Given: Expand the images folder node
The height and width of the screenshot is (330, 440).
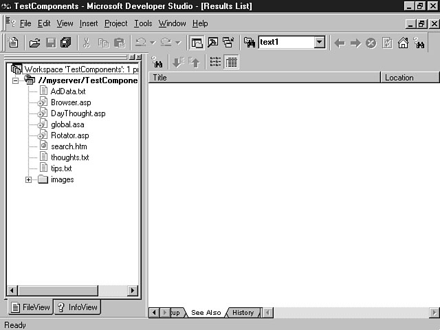Looking at the screenshot, I should pos(29,179).
